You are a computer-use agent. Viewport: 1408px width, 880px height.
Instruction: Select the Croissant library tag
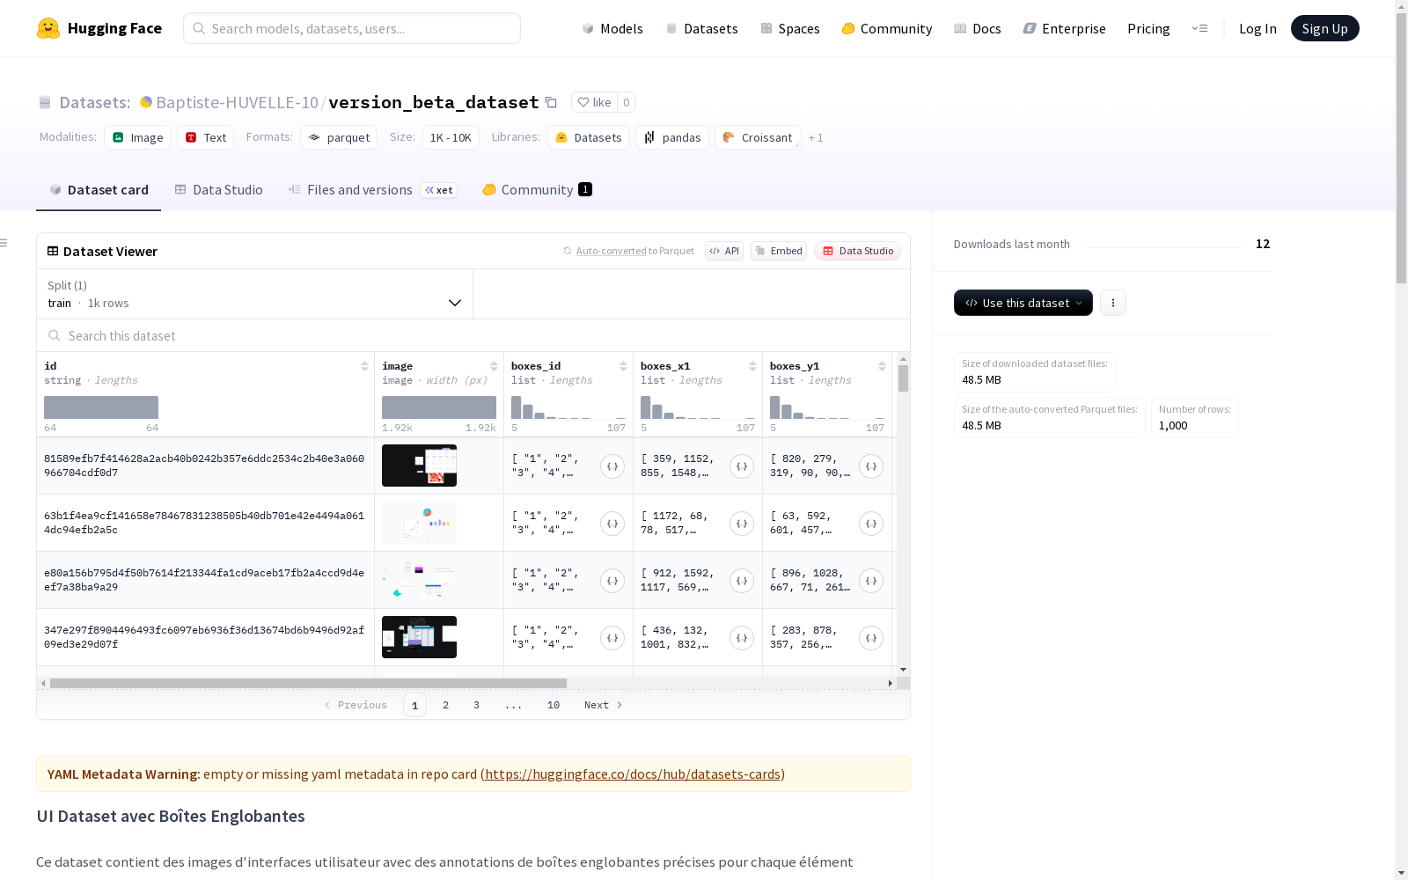tap(758, 137)
